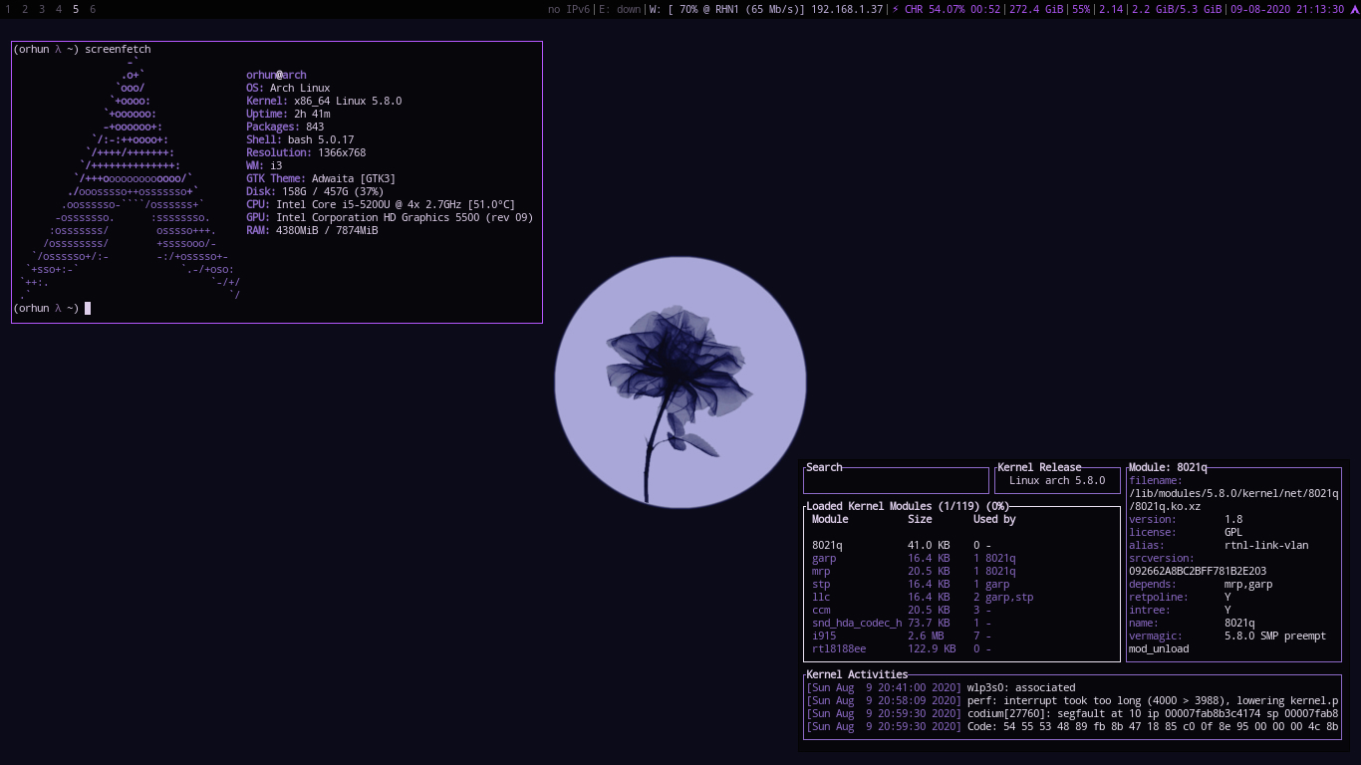Click the 'no IPv6' status block
This screenshot has width=1361, height=765.
[x=570, y=9]
